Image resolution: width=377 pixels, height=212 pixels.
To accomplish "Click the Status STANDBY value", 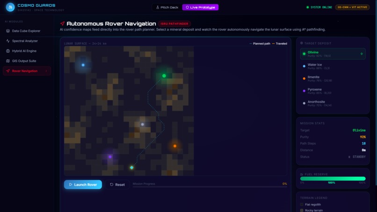I will coord(357,157).
